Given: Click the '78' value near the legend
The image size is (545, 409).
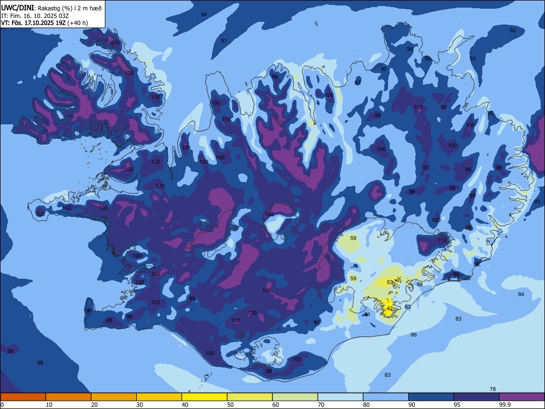Looking at the screenshot, I should click(x=493, y=389).
